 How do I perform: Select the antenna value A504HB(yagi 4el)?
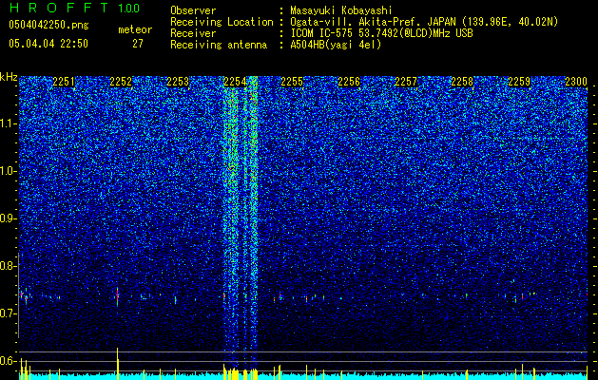(336, 45)
